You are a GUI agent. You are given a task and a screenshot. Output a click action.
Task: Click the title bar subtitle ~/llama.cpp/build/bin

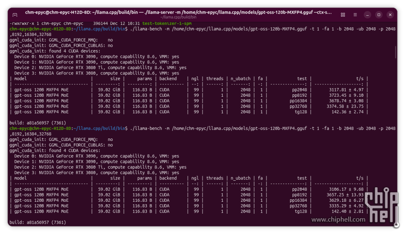point(178,17)
